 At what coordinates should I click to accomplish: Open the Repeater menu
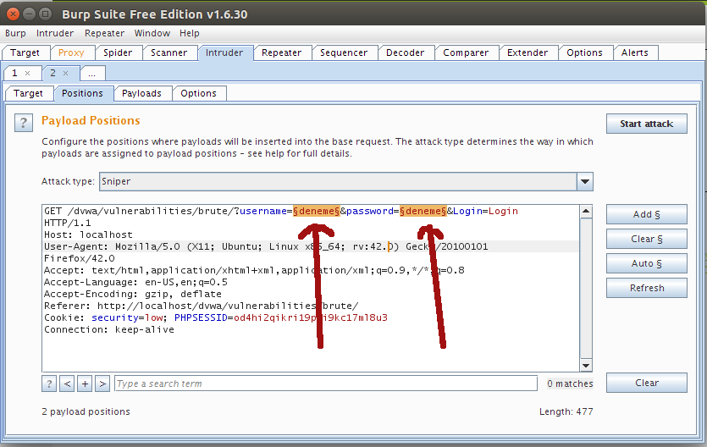(105, 33)
